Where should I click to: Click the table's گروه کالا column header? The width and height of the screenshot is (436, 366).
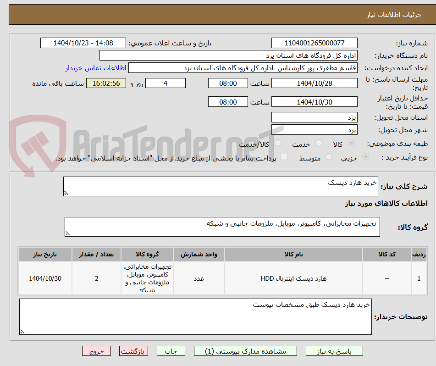pos(147,254)
